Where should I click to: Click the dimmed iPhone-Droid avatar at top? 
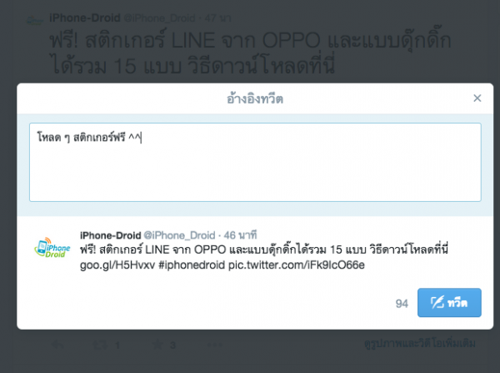tap(35, 21)
